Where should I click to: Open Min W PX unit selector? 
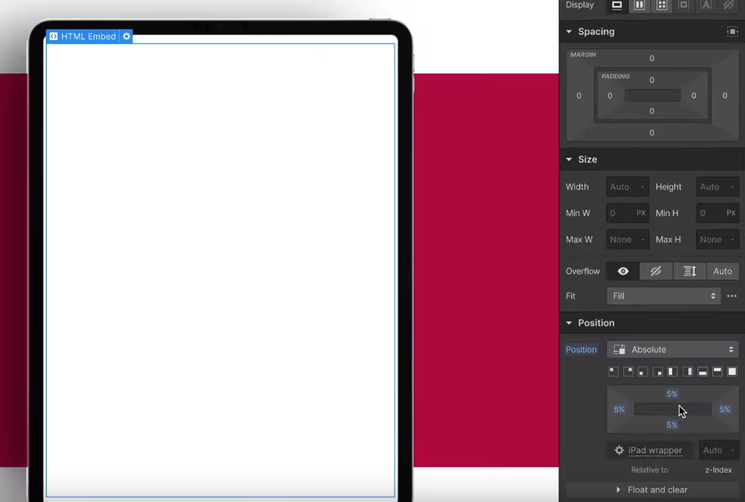pyautogui.click(x=641, y=213)
